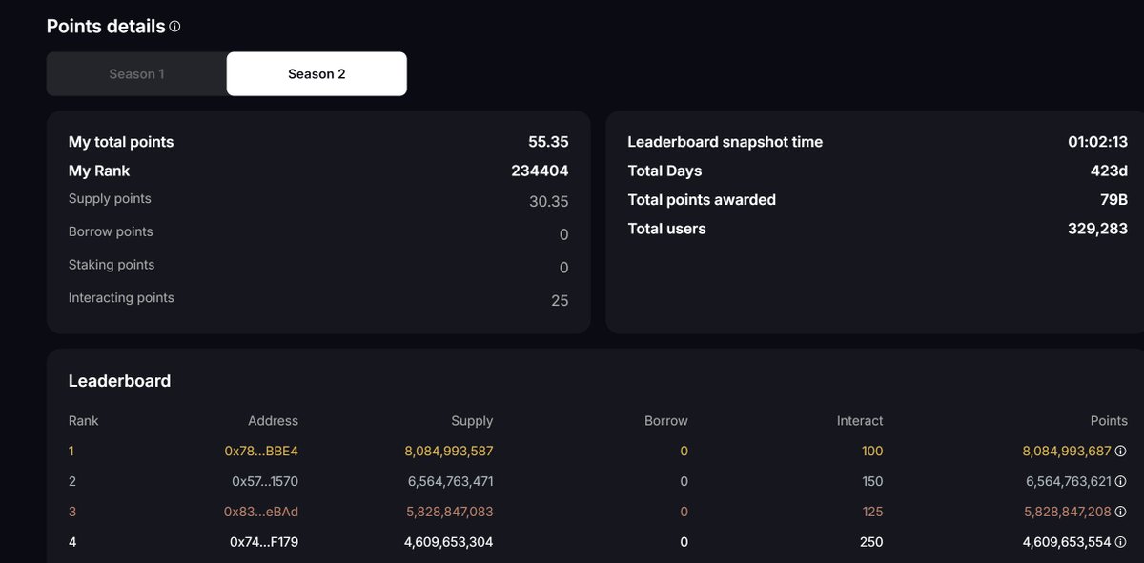Click the 0x83...eBAd address
Image resolution: width=1144 pixels, height=563 pixels.
point(261,512)
